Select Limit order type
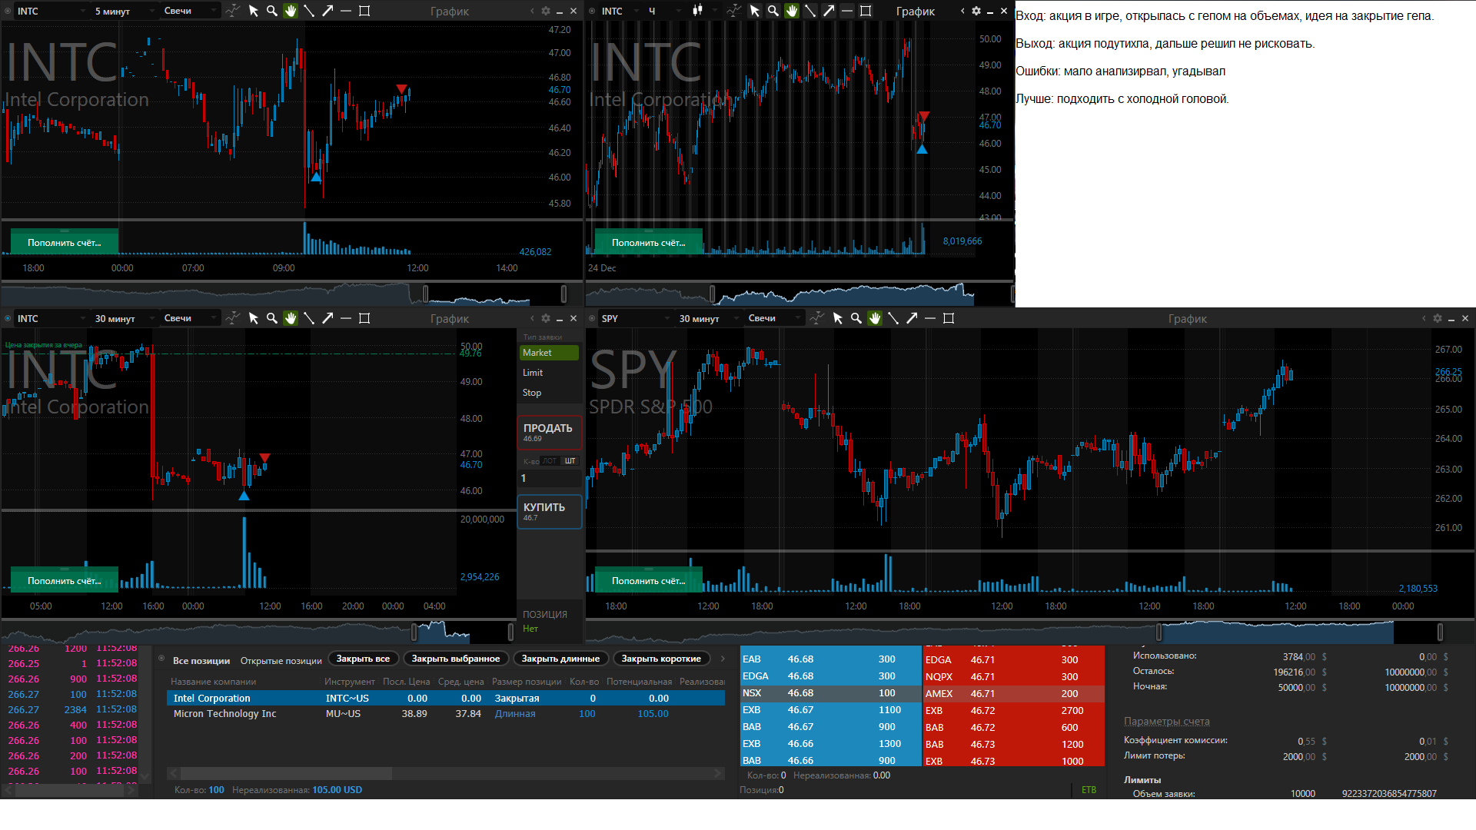This screenshot has width=1476, height=830. coord(549,373)
